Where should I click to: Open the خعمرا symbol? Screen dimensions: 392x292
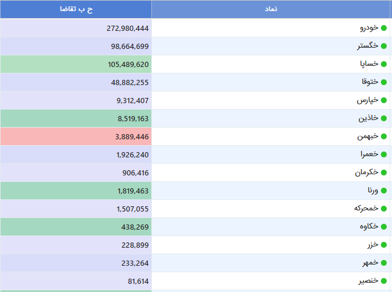pos(369,154)
